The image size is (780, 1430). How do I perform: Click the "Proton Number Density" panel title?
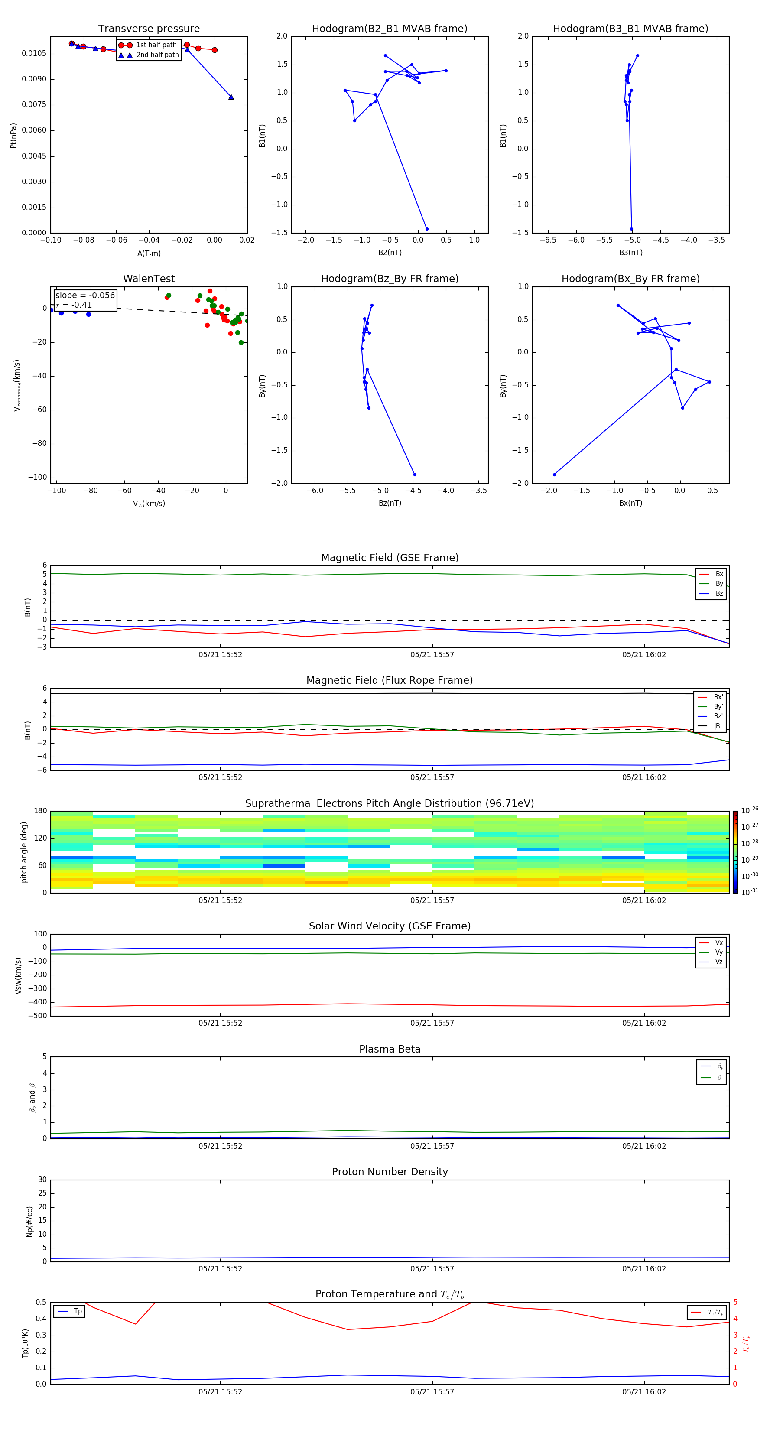390,1172
